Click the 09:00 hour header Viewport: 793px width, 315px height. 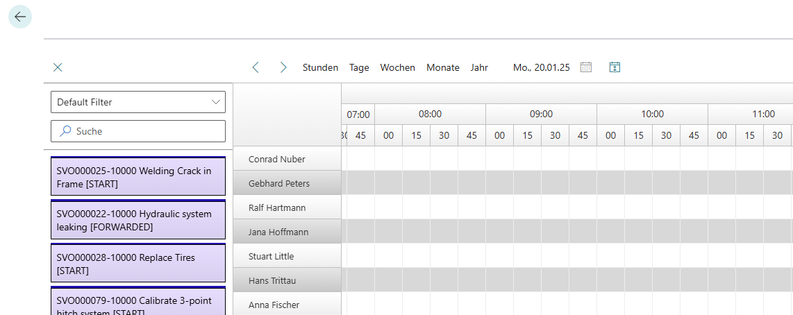click(x=541, y=114)
